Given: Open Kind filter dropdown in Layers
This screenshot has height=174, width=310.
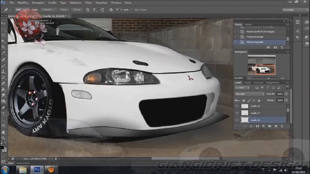Looking at the screenshot, I should (x=243, y=87).
